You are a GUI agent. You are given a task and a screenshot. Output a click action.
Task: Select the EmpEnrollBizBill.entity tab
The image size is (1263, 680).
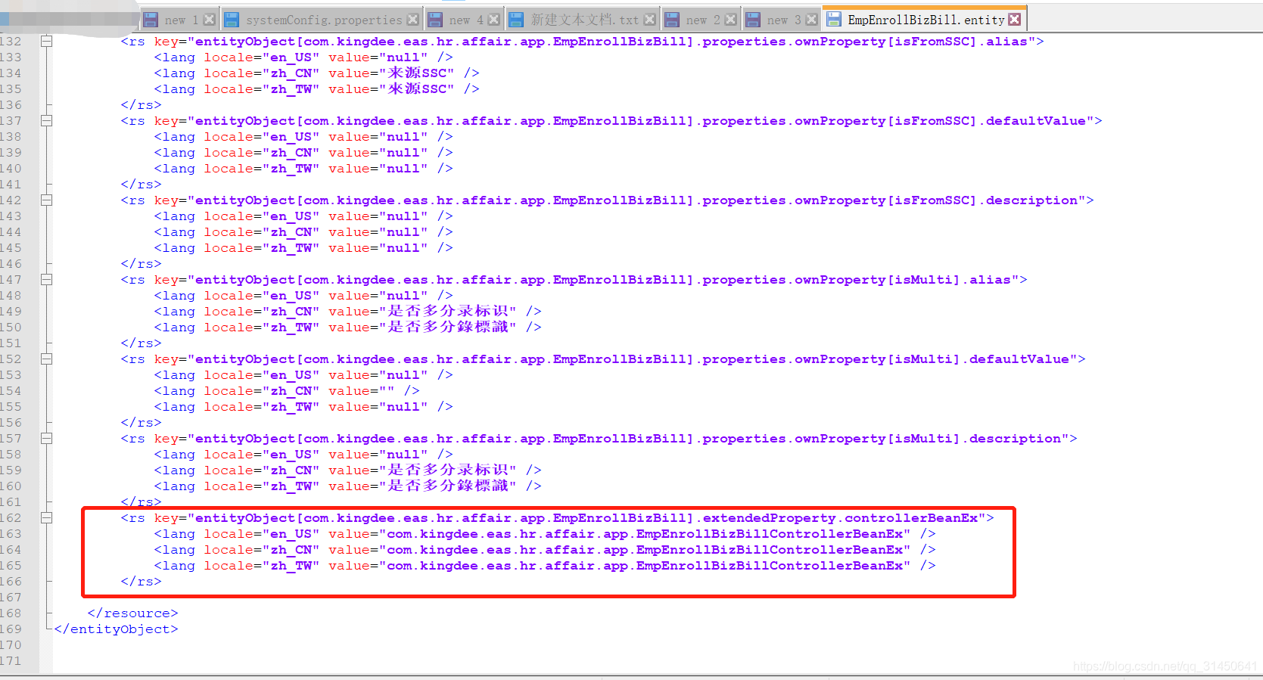click(925, 20)
